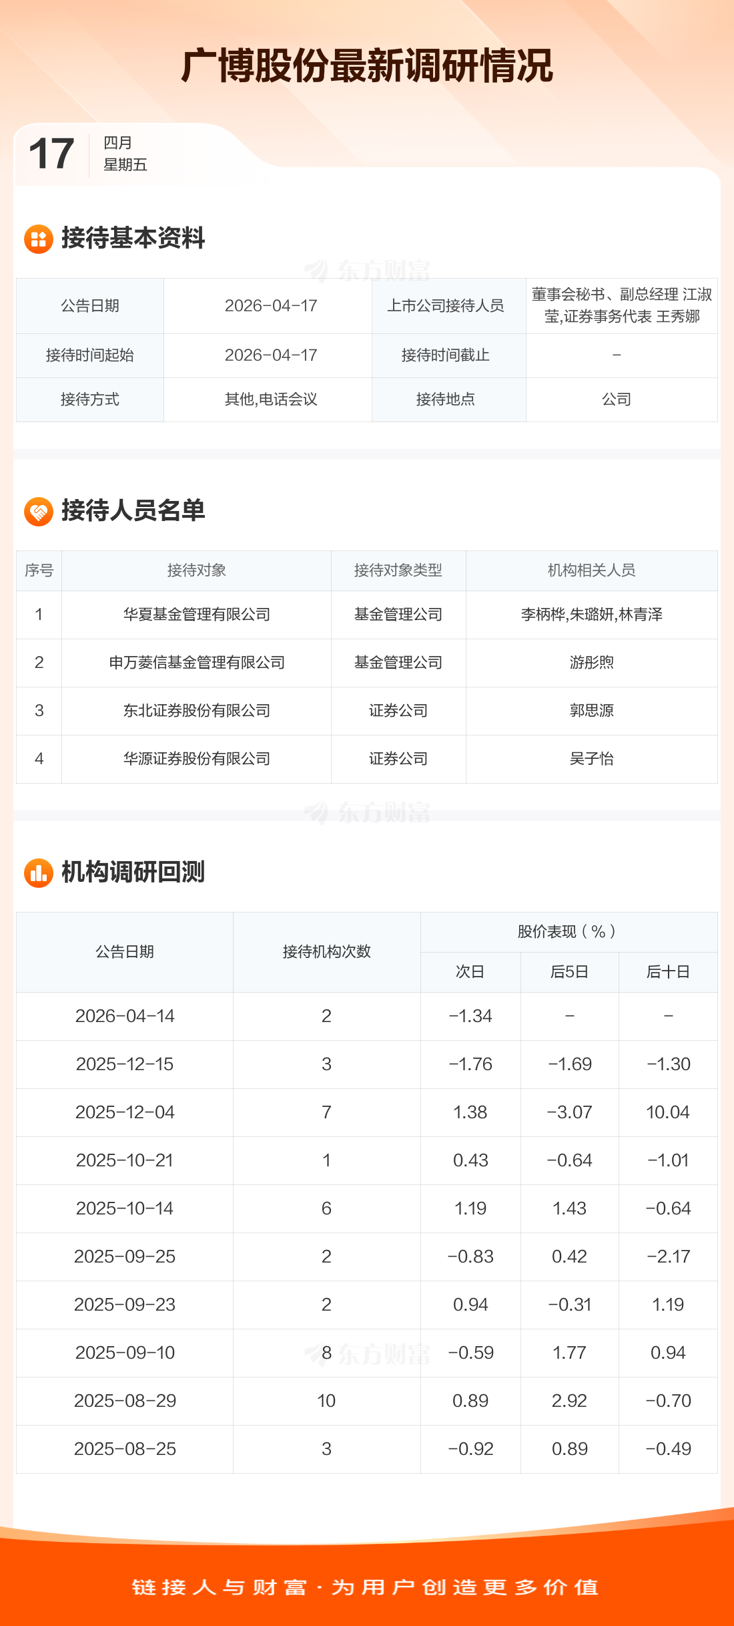Open the 申万菱信基金管理有限公司 entry
The width and height of the screenshot is (734, 1626).
click(x=197, y=663)
